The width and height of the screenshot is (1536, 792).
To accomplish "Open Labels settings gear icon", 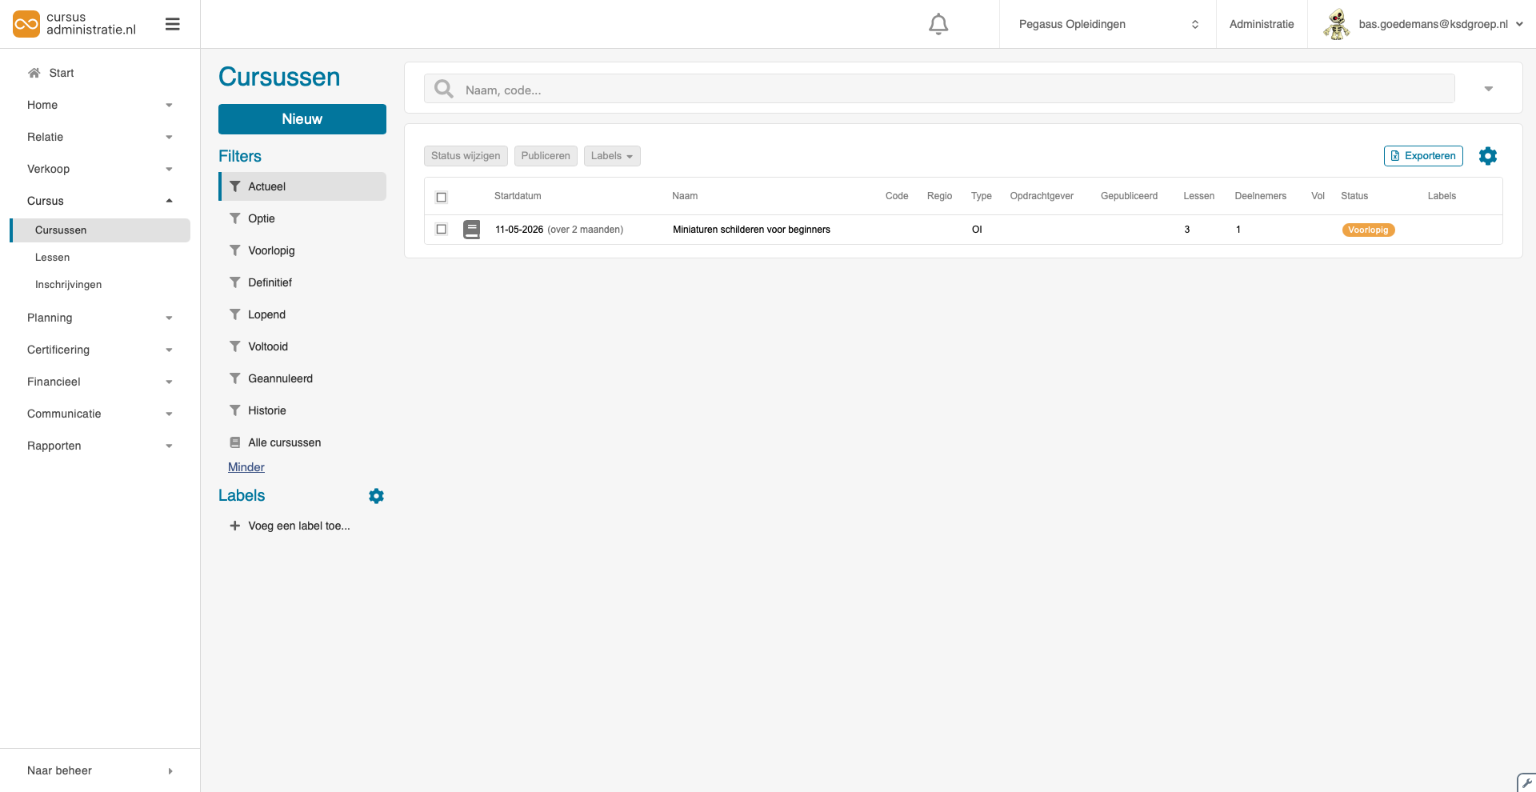I will (x=376, y=496).
